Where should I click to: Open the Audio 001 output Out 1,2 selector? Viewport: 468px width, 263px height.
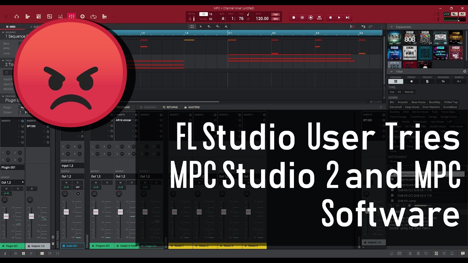(72, 176)
